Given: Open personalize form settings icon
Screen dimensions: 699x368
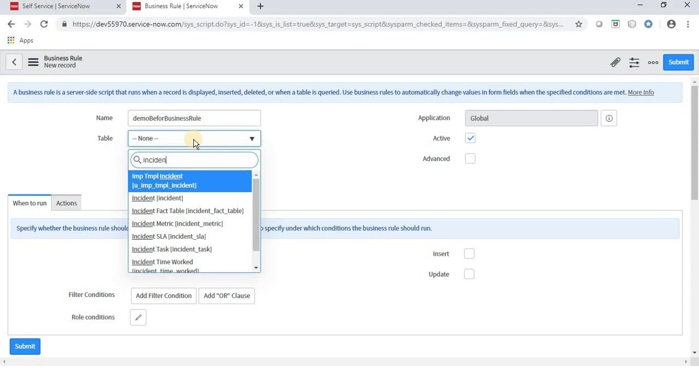Looking at the screenshot, I should (634, 62).
